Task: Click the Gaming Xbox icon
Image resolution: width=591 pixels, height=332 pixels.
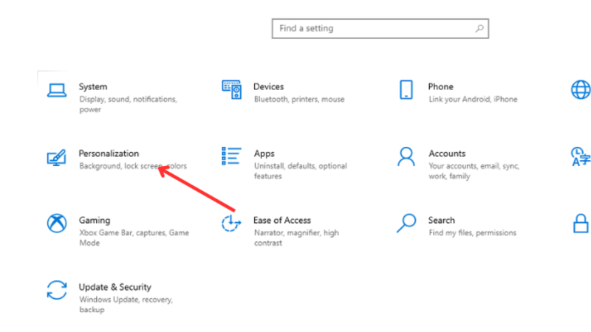Action: coord(57,224)
